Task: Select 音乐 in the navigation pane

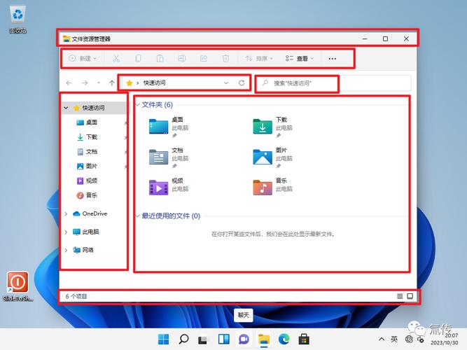Action: pyautogui.click(x=92, y=195)
